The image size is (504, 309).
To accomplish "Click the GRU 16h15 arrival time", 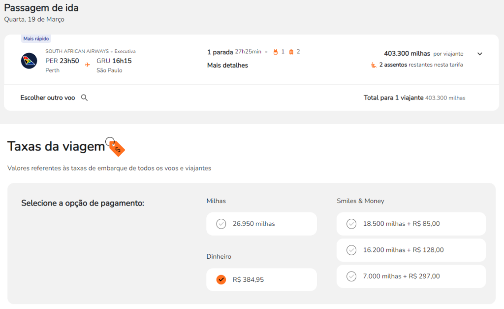I will pyautogui.click(x=114, y=61).
